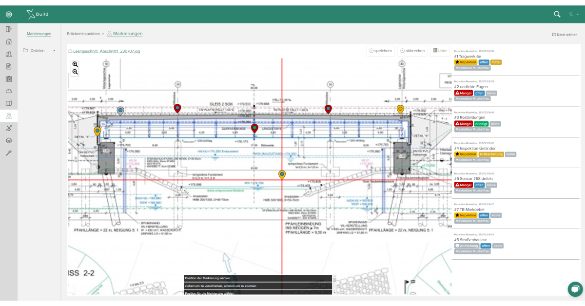Open the layers stack icon in sidebar

[9, 140]
